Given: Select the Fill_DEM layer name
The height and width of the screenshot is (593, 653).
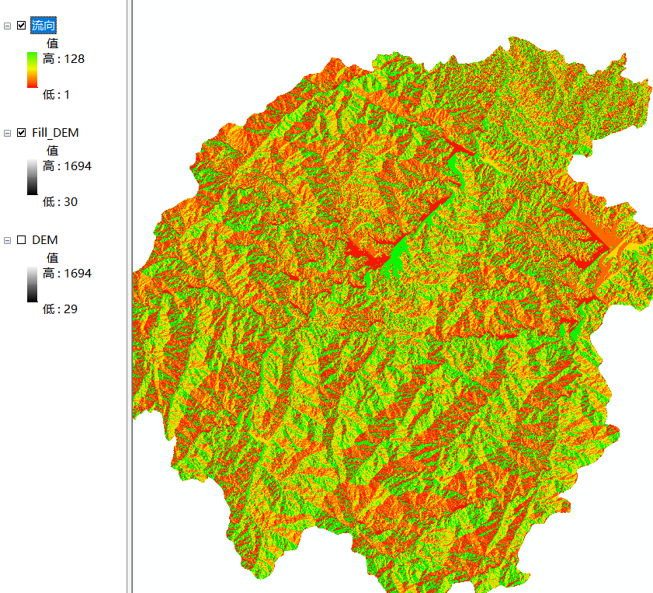Looking at the screenshot, I should (x=55, y=133).
